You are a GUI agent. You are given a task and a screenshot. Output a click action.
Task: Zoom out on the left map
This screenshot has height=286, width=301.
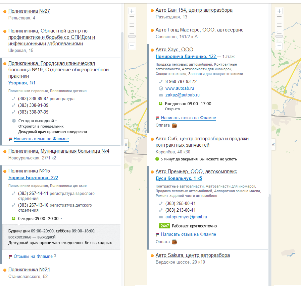[x=132, y=46]
